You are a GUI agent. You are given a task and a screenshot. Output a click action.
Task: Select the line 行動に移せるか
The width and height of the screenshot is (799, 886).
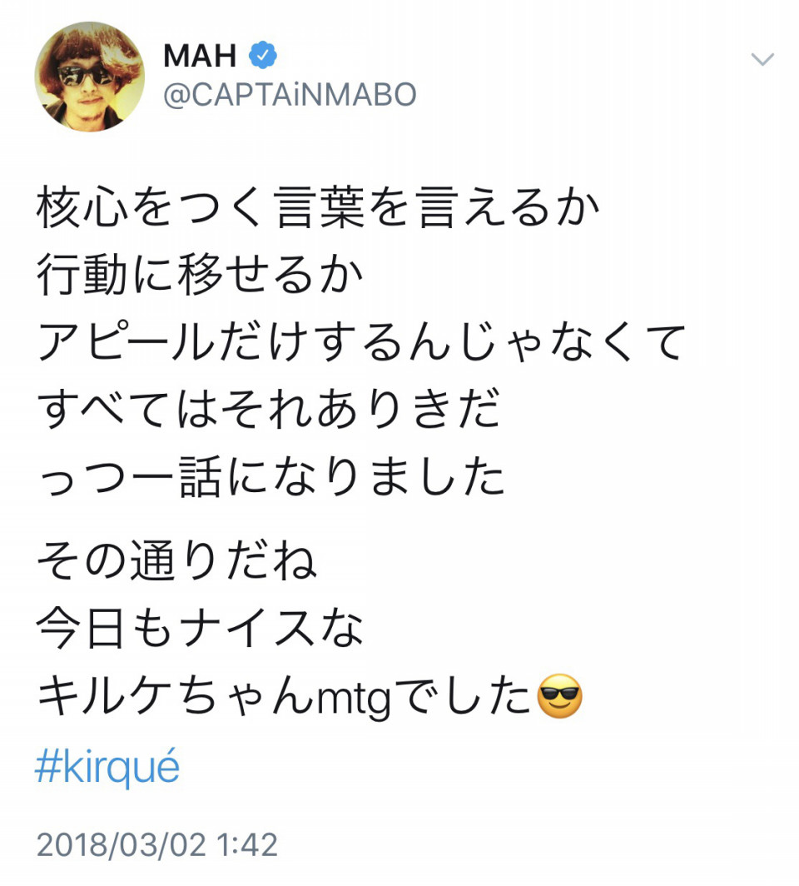[x=200, y=275]
